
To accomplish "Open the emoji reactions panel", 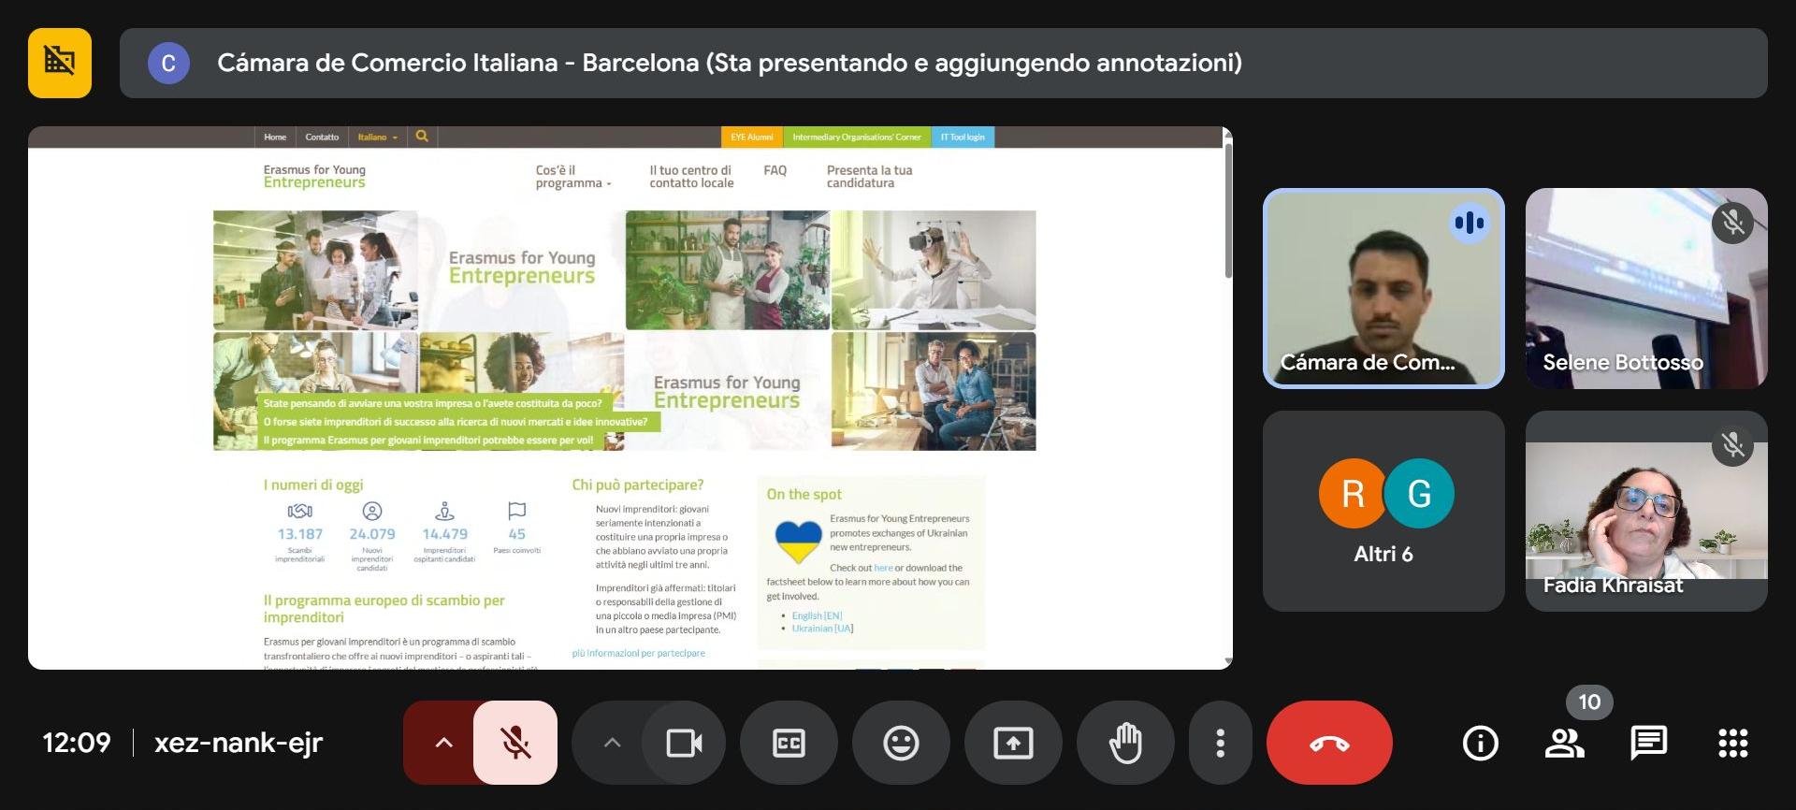I will coord(901,743).
